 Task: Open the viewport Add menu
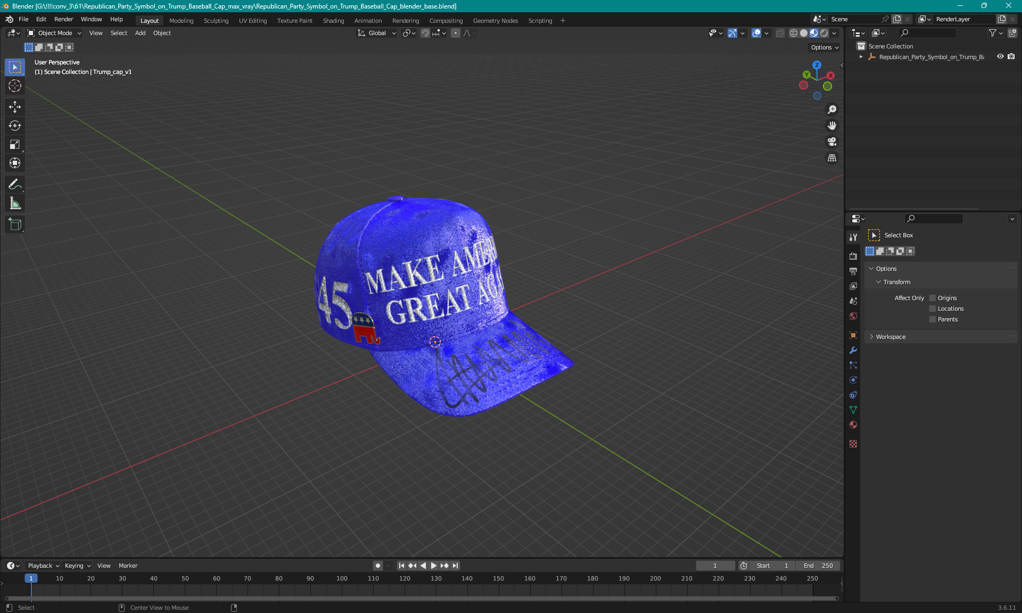pyautogui.click(x=140, y=33)
